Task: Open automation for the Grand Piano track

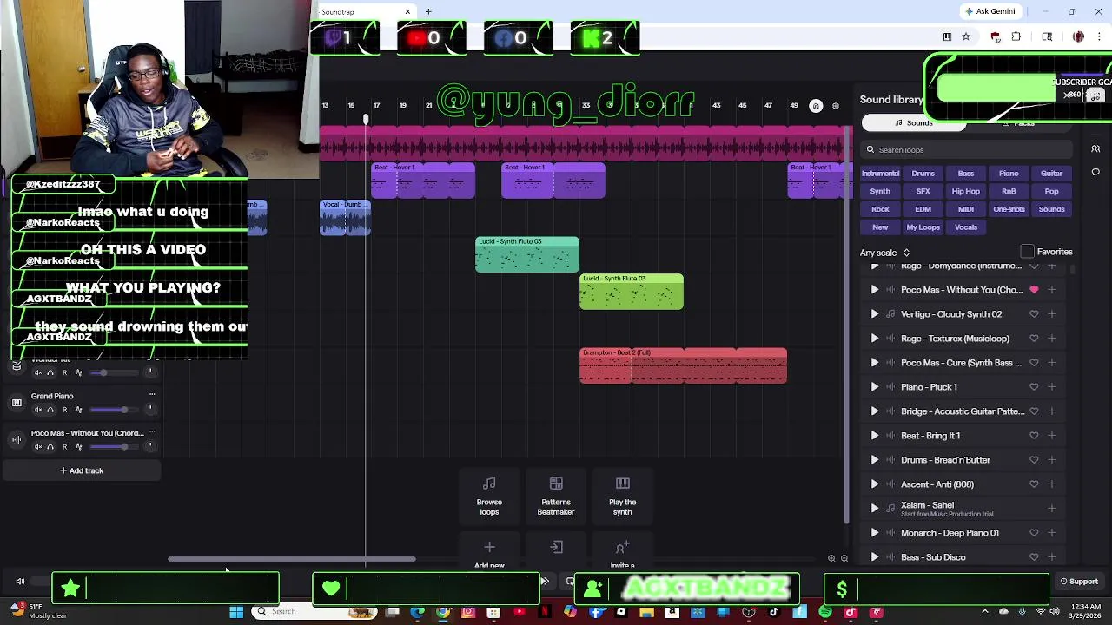Action: (x=78, y=410)
